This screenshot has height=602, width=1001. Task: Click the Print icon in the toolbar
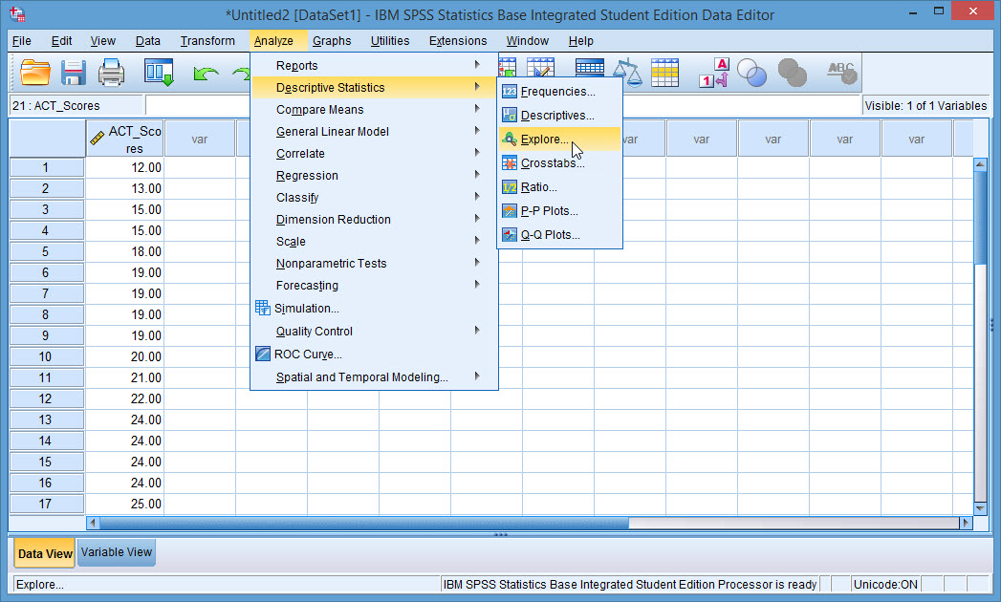111,72
